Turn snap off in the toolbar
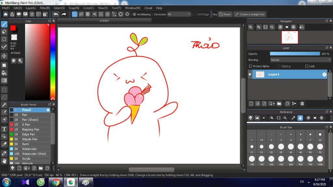Image resolution: width=333 pixels, height=187 pixels. [x=74, y=14]
